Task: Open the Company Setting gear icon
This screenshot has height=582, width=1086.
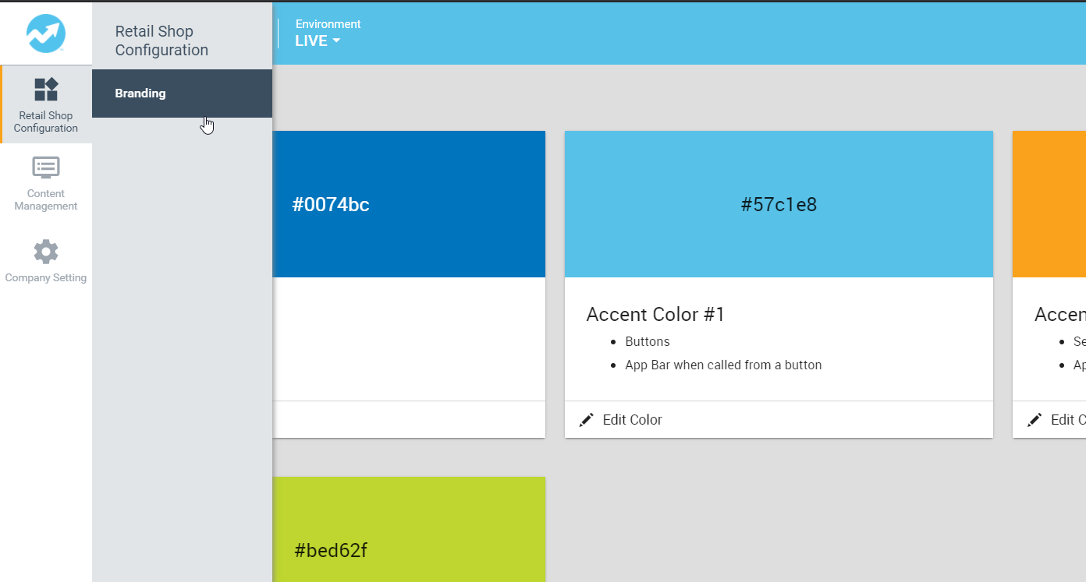Action: (x=46, y=252)
